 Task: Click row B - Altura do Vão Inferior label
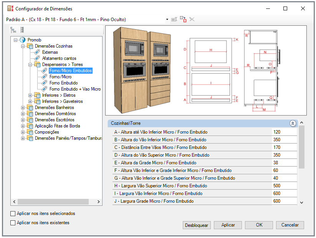coord(160,140)
